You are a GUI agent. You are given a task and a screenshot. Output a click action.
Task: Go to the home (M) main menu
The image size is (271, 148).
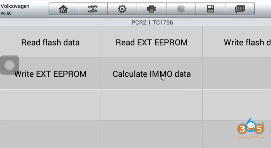pyautogui.click(x=63, y=9)
